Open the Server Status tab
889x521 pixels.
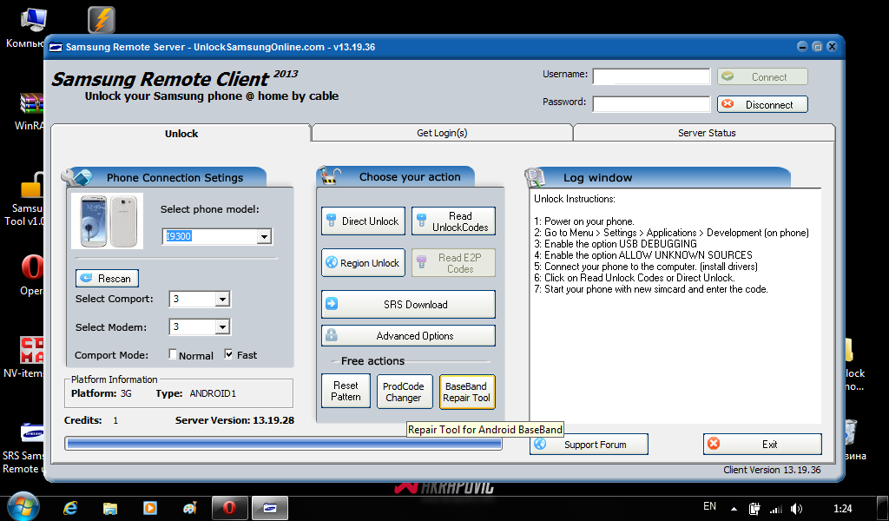point(706,133)
